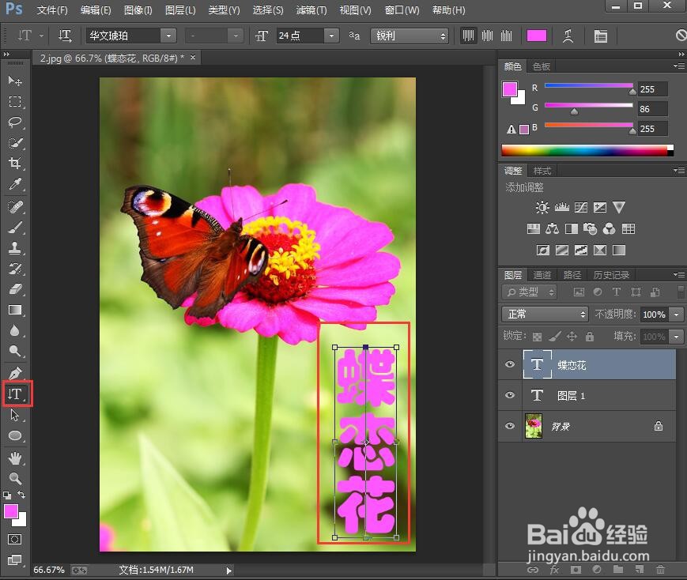Enable center-align vertical text
This screenshot has height=580, width=687.
487,36
